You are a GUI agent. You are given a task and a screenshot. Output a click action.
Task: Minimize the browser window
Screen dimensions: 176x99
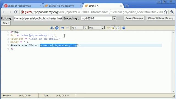pyautogui.click(x=159, y=2)
